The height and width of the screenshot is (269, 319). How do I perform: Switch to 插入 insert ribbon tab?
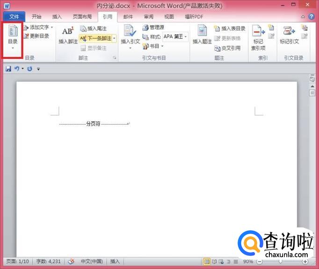pyautogui.click(x=57, y=17)
